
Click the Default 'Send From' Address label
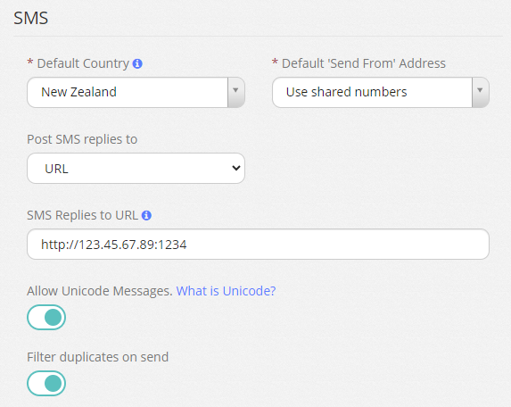click(363, 63)
